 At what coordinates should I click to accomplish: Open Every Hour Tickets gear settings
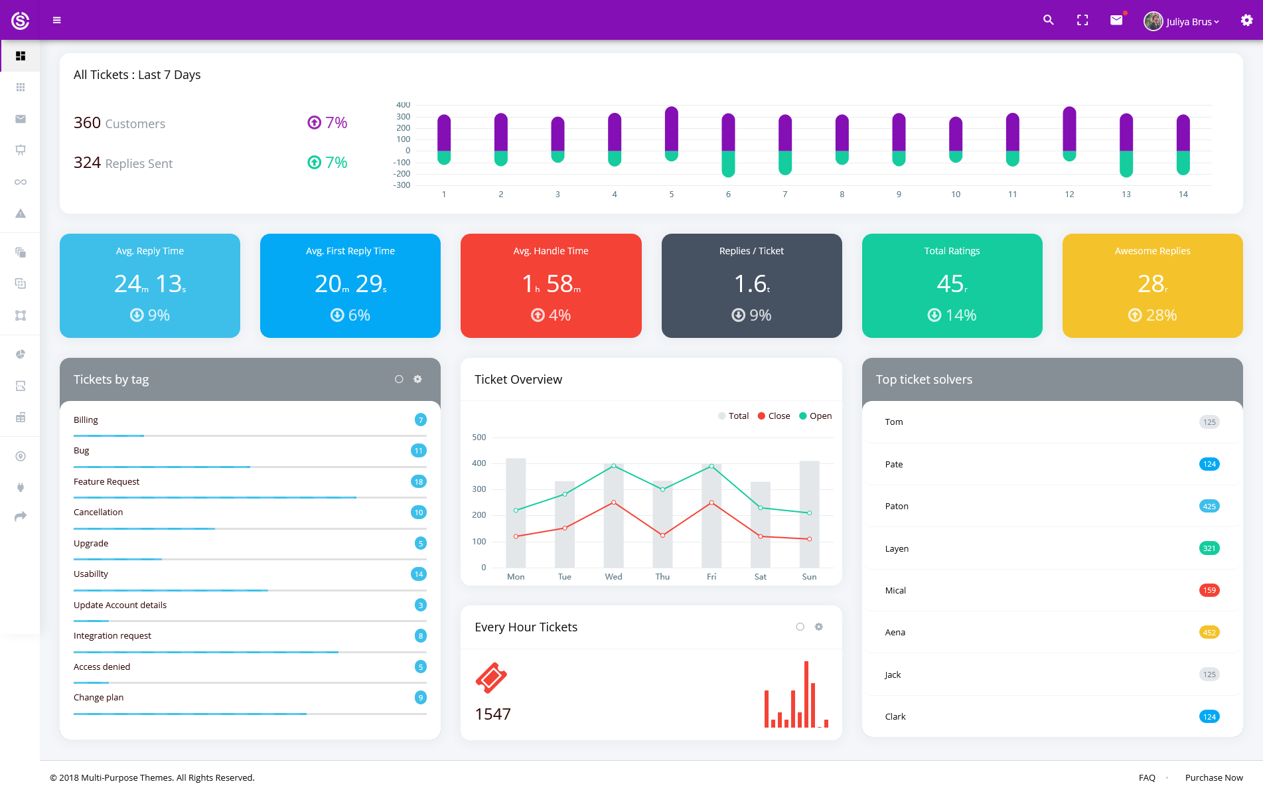tap(819, 627)
